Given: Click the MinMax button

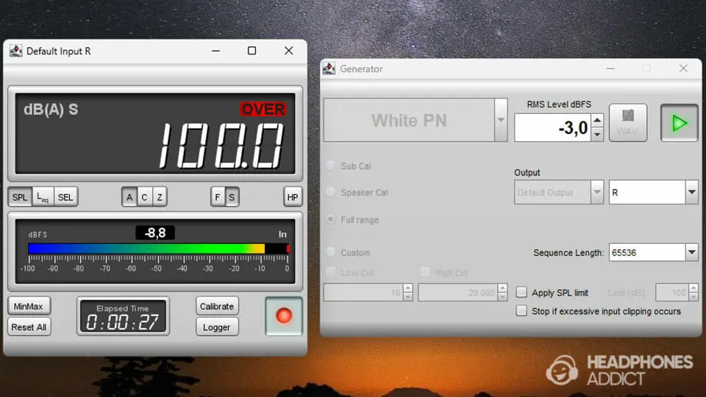Looking at the screenshot, I should click(29, 306).
